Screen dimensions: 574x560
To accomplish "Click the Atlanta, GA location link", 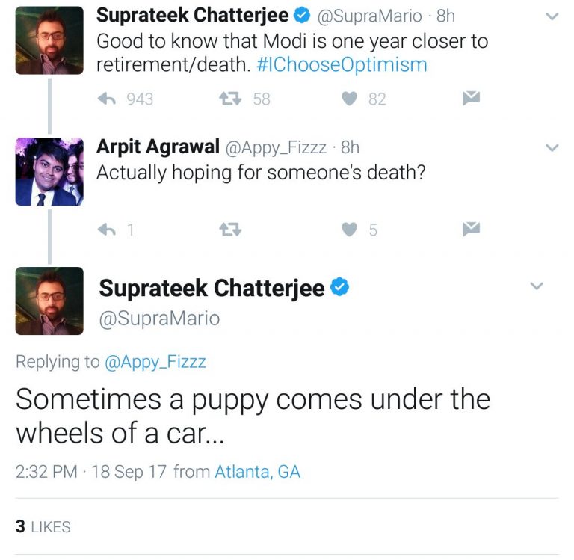I will coord(257,472).
